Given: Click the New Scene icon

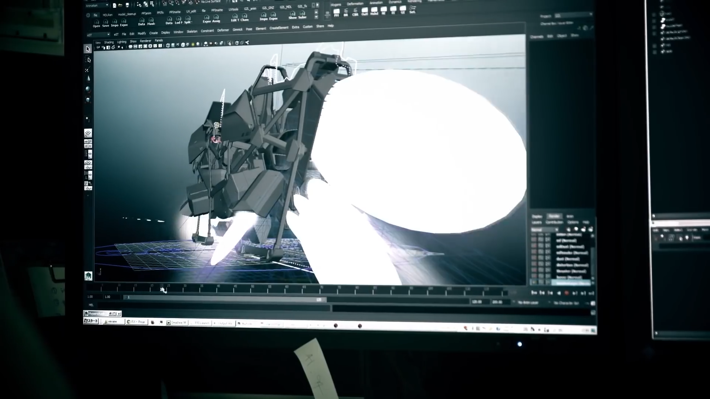Looking at the screenshot, I should (x=114, y=5).
